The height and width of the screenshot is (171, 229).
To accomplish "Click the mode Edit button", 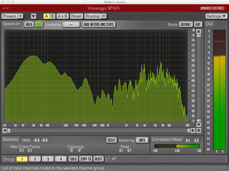I will click(x=198, y=24).
